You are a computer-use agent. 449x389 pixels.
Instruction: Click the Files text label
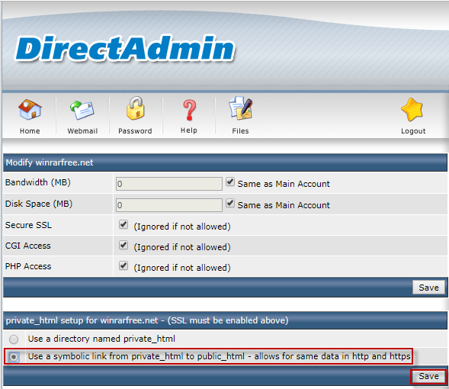[x=240, y=131]
